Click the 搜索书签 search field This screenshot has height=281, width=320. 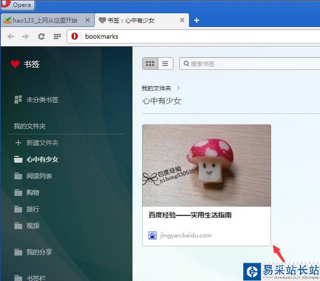[250, 64]
